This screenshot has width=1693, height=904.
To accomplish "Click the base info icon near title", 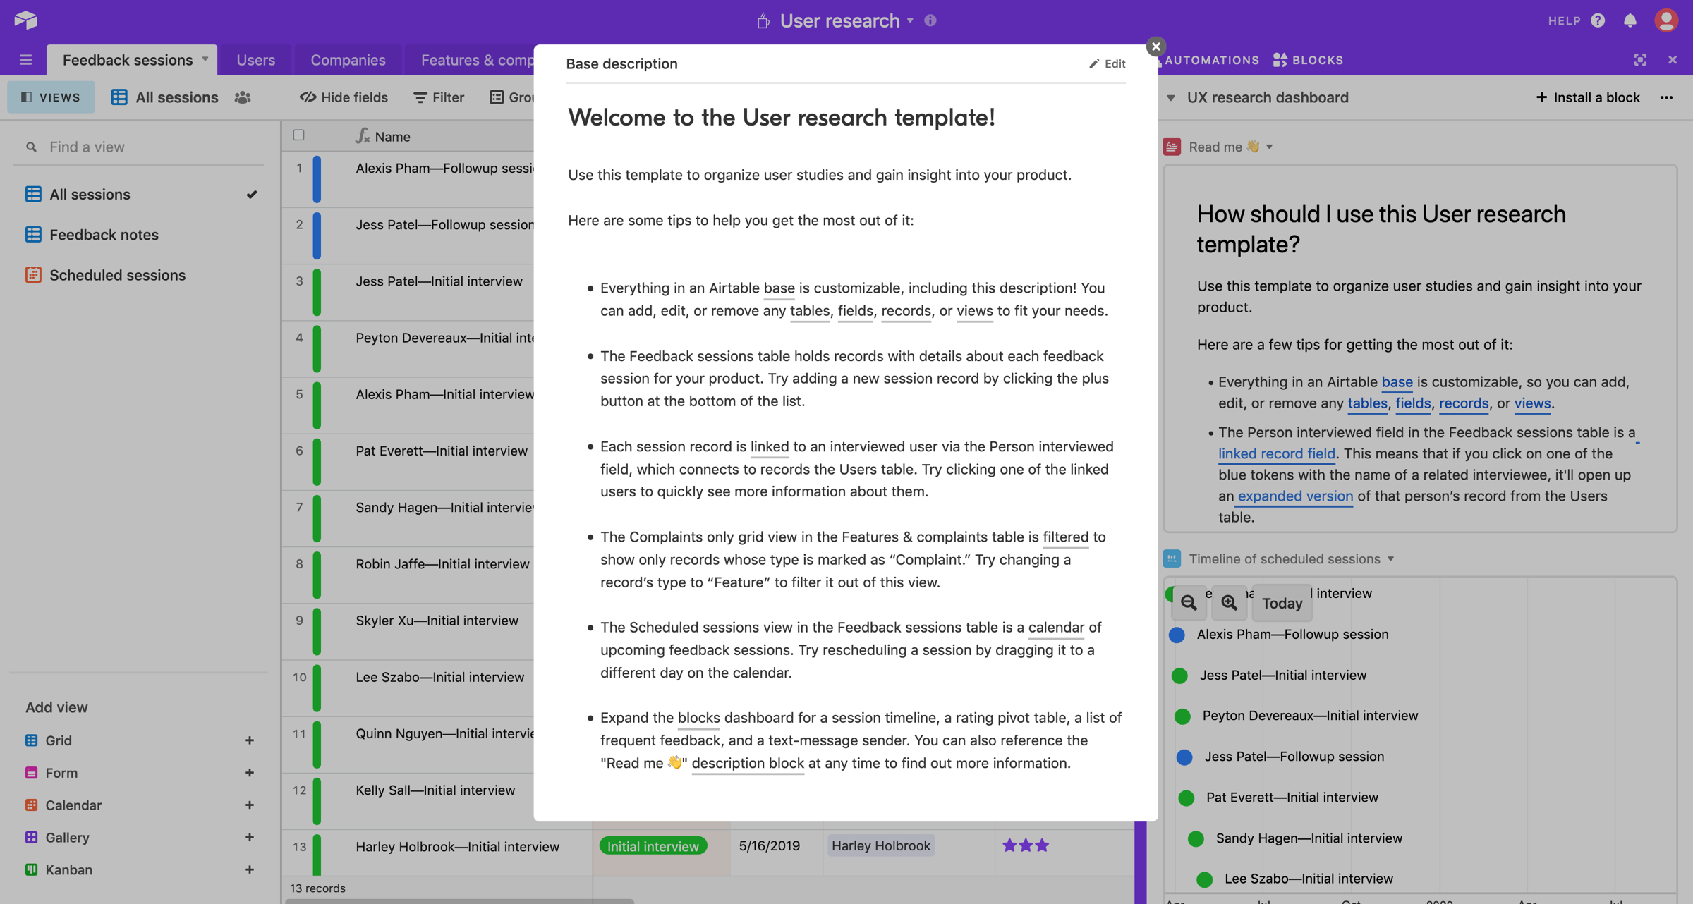I will click(930, 20).
